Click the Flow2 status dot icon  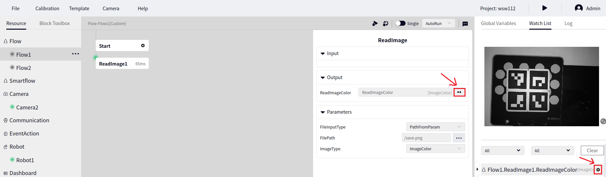(x=12, y=67)
